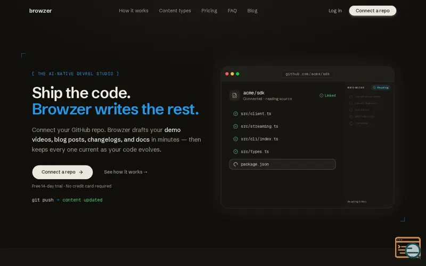Click the Reading status pill

click(x=381, y=87)
